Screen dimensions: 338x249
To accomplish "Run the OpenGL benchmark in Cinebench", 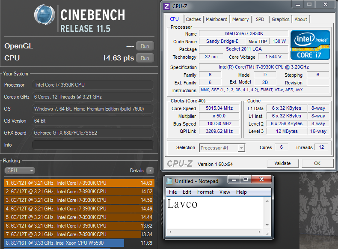I will pyautogui.click(x=145, y=46).
